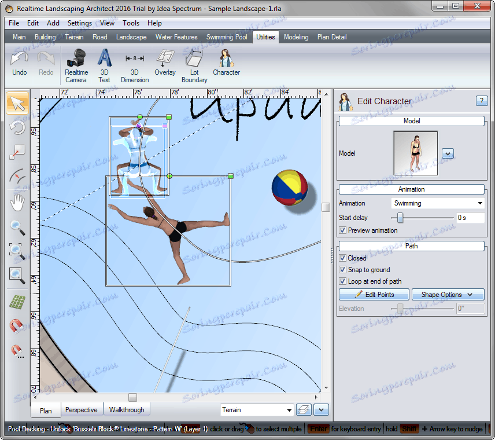Select the 3D Text tool
This screenshot has width=495, height=440.
(104, 66)
